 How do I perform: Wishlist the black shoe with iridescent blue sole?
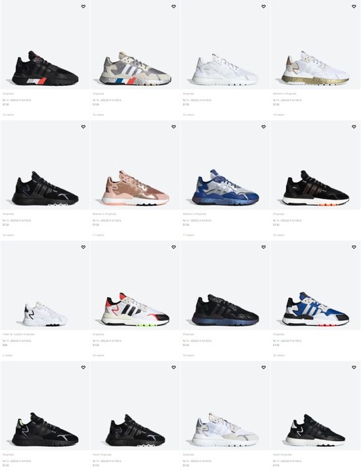264,247
